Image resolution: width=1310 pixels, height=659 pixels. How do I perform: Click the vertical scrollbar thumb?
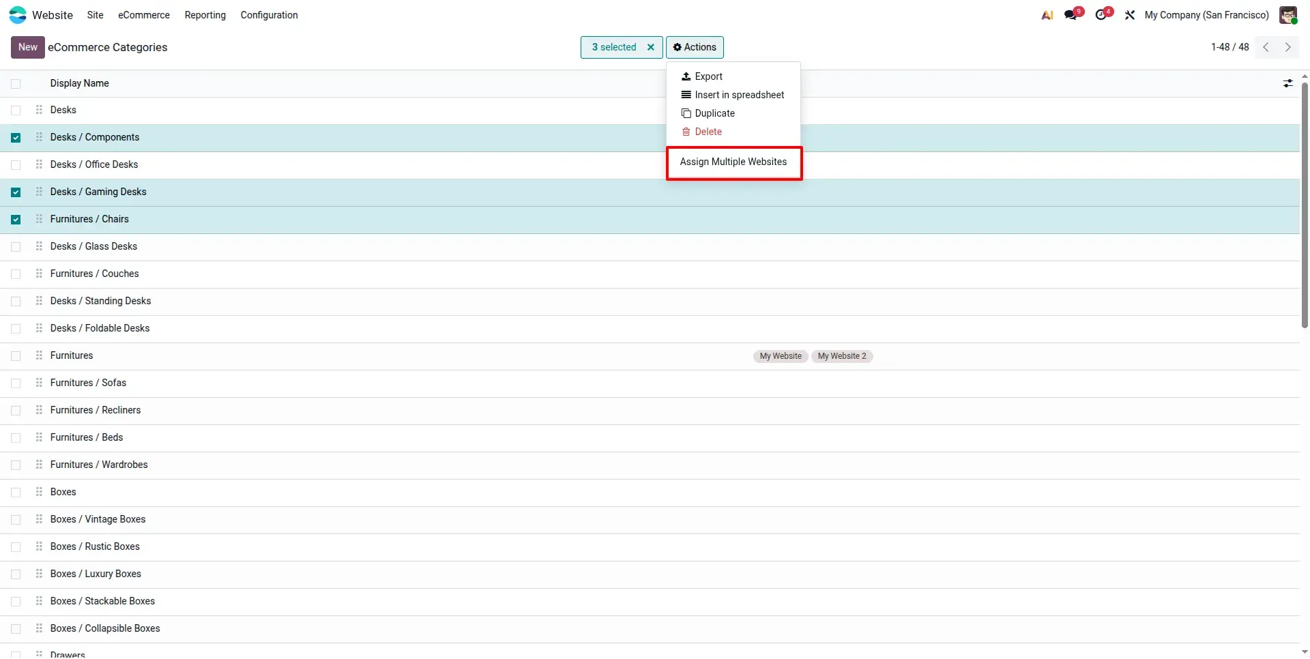pyautogui.click(x=1305, y=205)
